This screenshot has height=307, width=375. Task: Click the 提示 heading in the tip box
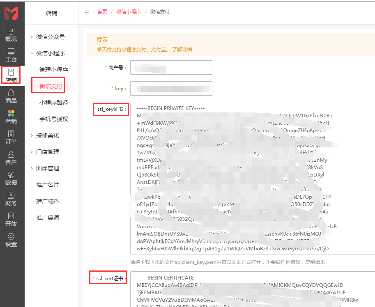pyautogui.click(x=102, y=40)
